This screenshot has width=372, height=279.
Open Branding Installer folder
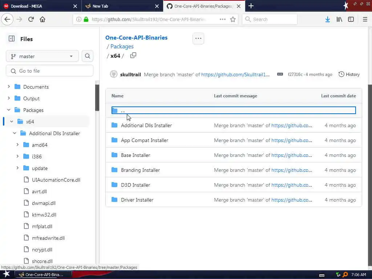pos(141,170)
